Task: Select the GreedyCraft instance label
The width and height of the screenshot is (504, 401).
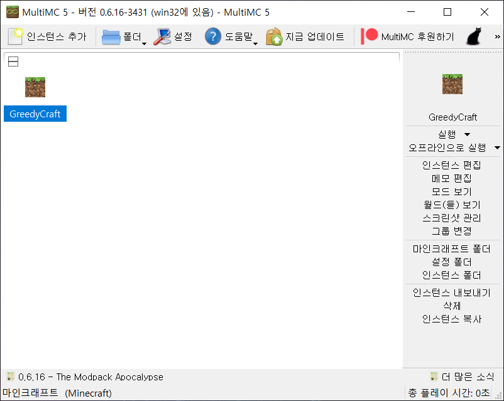Action: 35,114
